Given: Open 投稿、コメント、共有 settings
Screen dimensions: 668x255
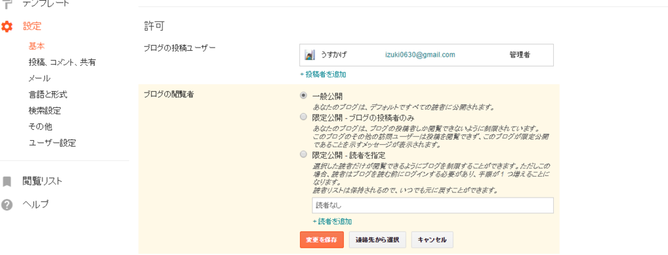Looking at the screenshot, I should tap(62, 62).
